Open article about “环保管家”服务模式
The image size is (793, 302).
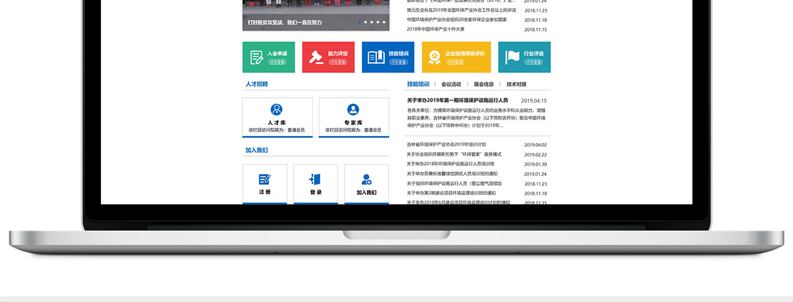coord(454,154)
